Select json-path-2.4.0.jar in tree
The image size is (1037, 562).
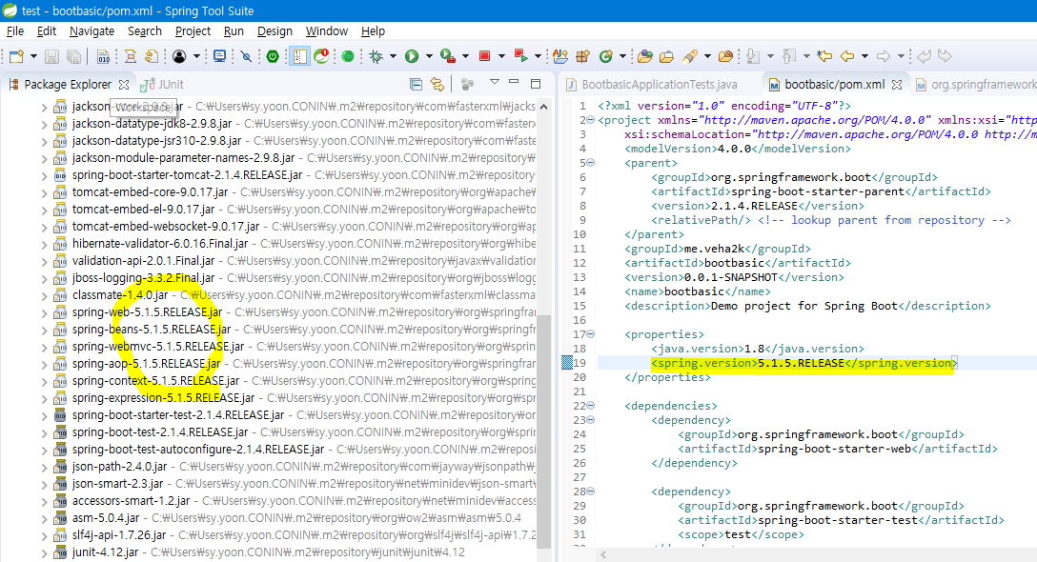pos(120,467)
